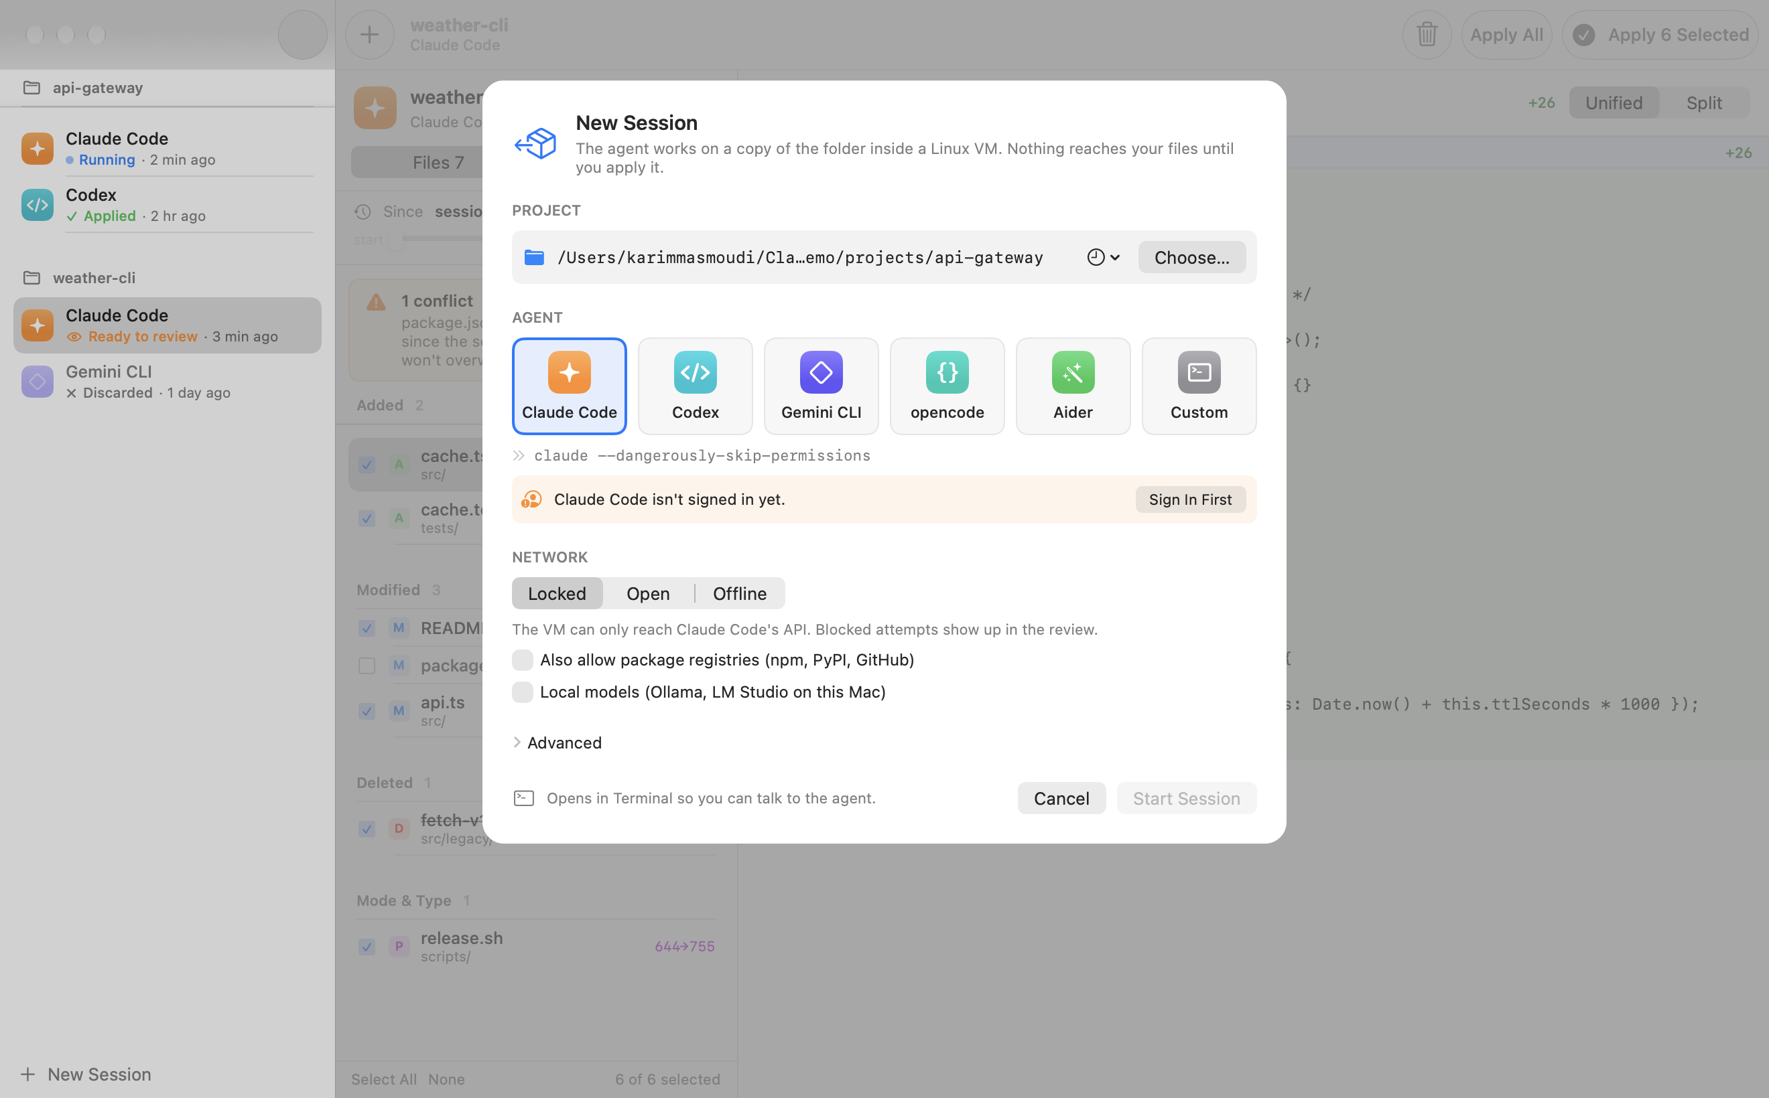Viewport: 1769px width, 1098px height.
Task: Click orange Claude Code icon in running session
Action: pos(37,148)
